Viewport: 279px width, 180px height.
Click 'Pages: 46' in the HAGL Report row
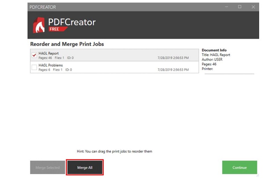tap(45, 58)
